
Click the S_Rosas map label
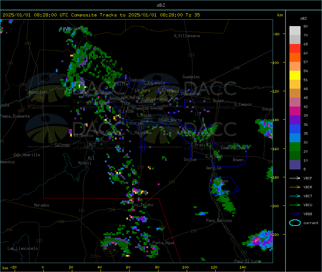pos(144,115)
